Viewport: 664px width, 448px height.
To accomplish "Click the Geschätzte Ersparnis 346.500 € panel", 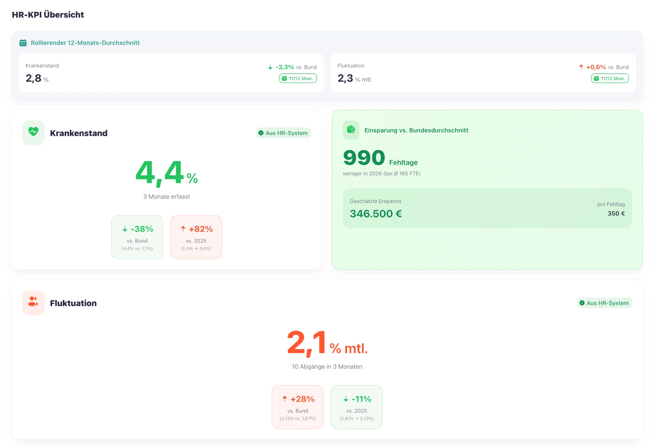I will click(487, 208).
